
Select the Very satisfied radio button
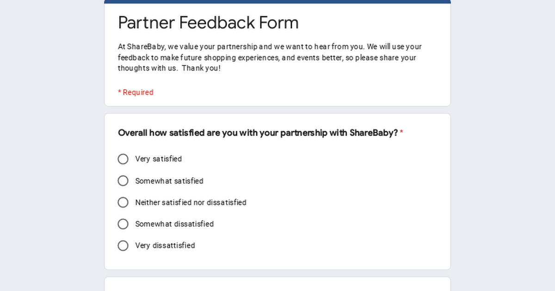tap(123, 159)
